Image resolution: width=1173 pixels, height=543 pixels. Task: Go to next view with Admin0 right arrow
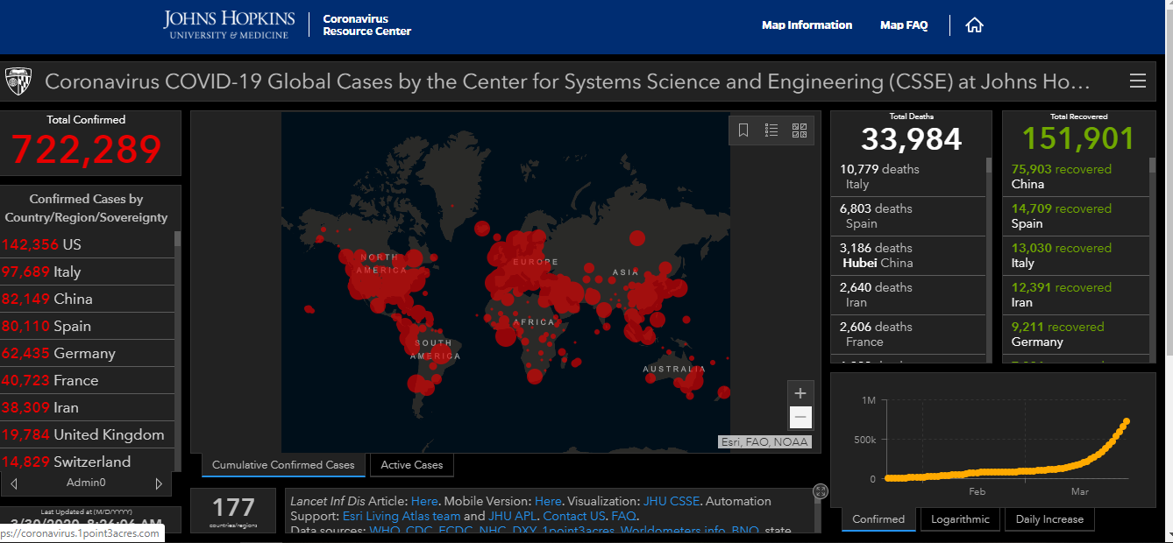pos(159,483)
